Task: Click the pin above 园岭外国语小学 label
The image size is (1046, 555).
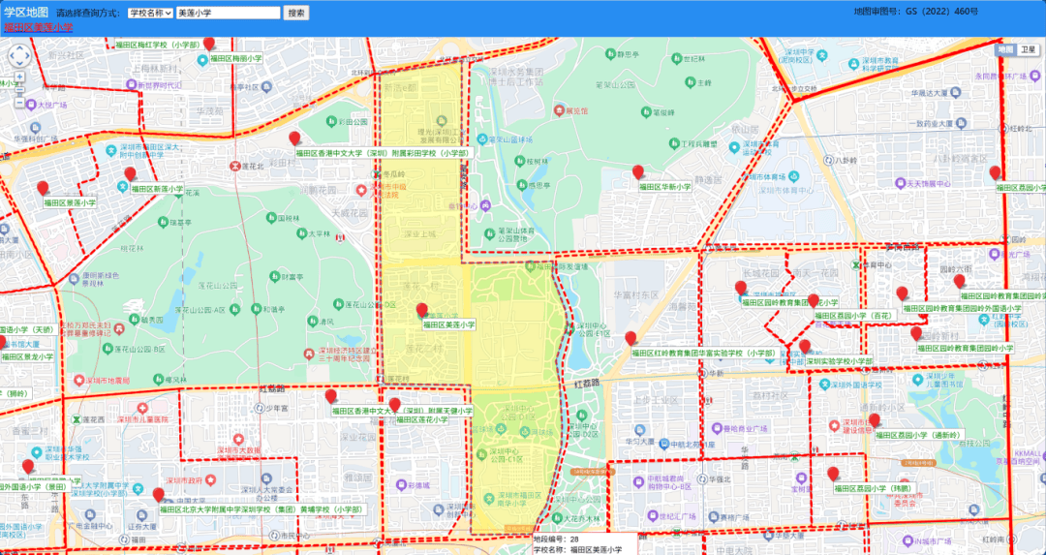Action: pos(902,294)
